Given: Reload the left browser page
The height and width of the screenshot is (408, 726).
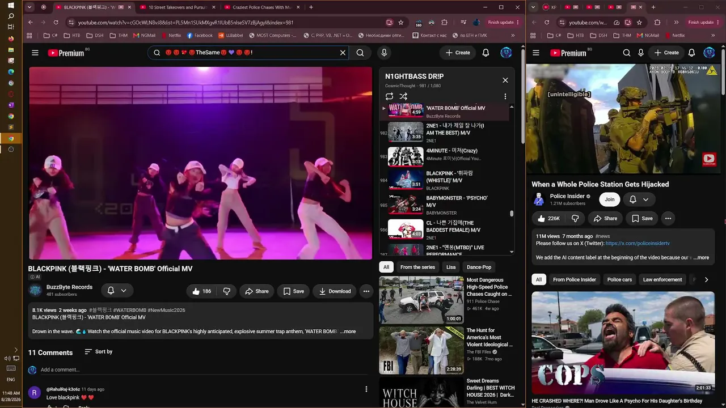Looking at the screenshot, I should pos(56,22).
